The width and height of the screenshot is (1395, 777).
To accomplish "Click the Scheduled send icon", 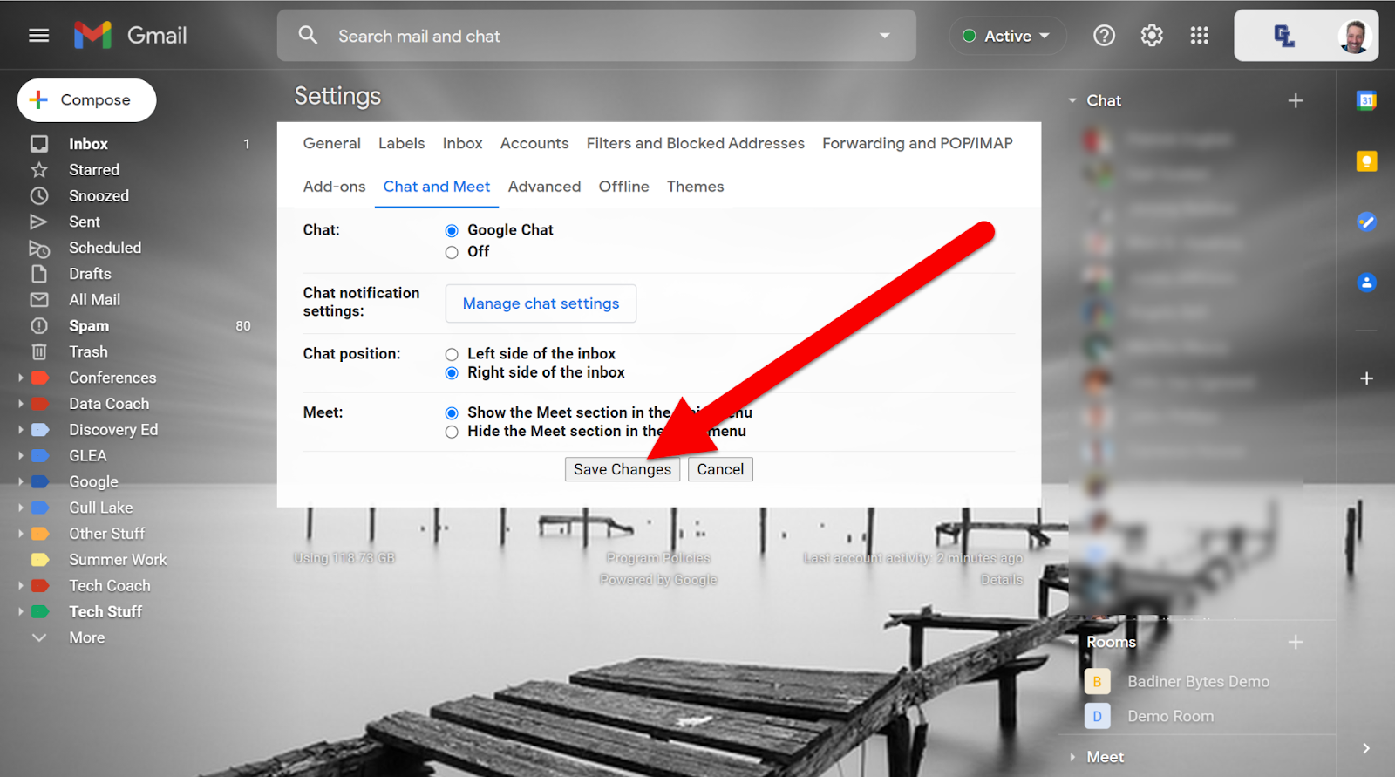I will tap(39, 249).
